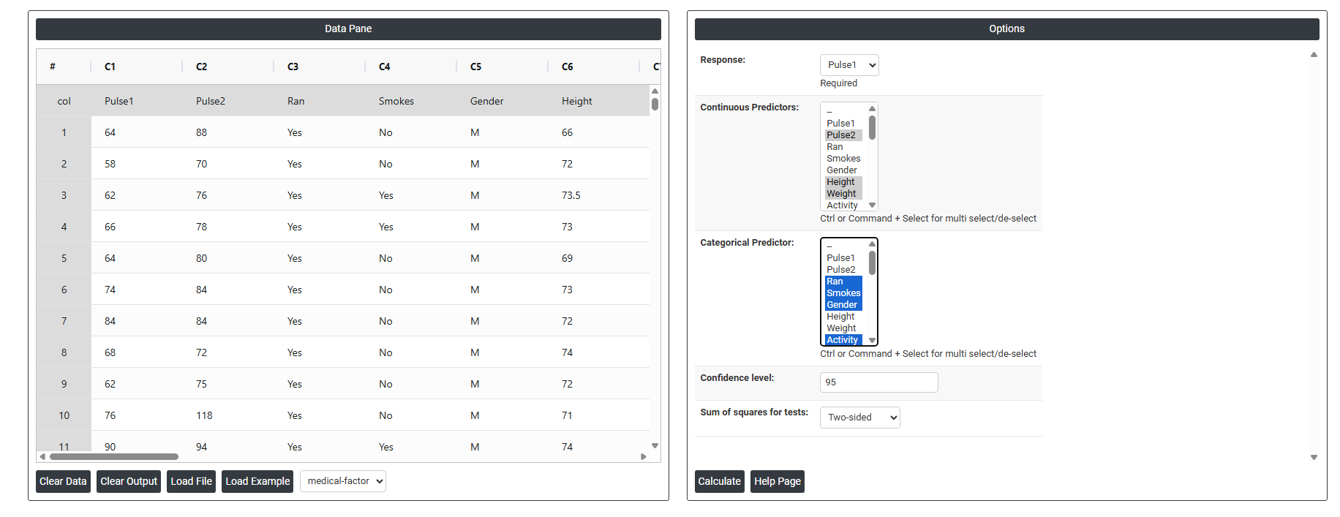Select Height in Categorical Predictor list

(840, 317)
